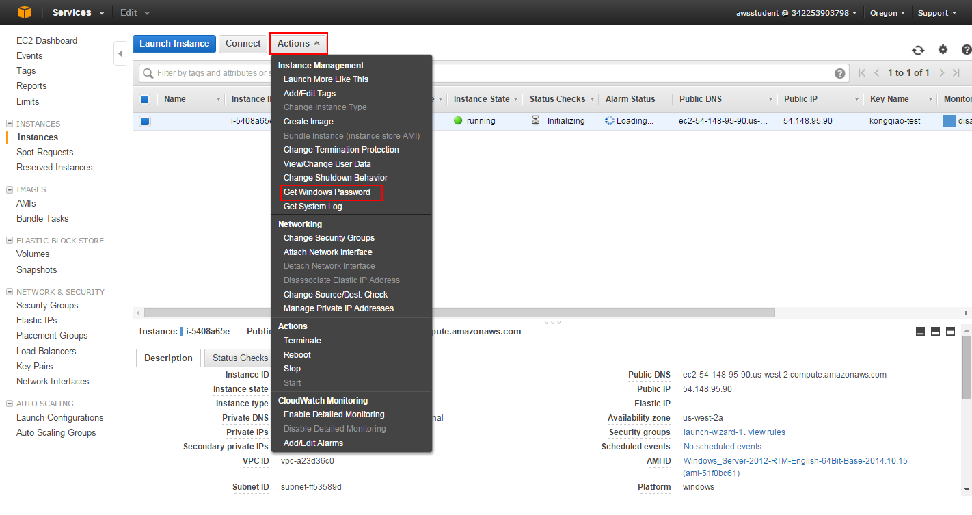
Task: Collapse the left navigation sidebar arrow
Action: click(120, 53)
